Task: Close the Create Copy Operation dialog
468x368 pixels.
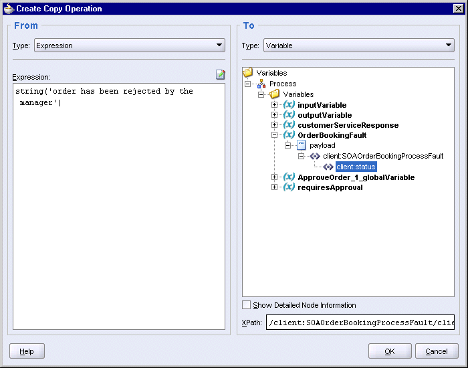Action: [x=458, y=9]
